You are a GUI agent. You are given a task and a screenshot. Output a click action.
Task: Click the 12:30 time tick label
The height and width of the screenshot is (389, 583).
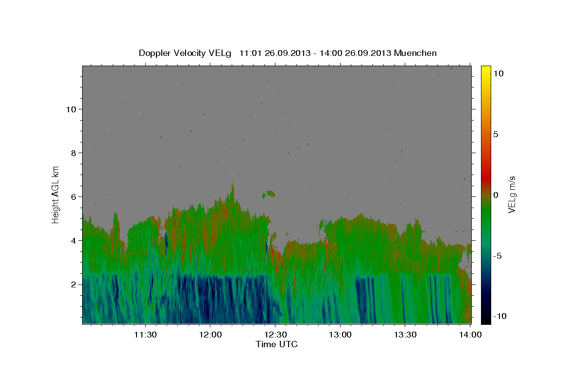point(275,335)
